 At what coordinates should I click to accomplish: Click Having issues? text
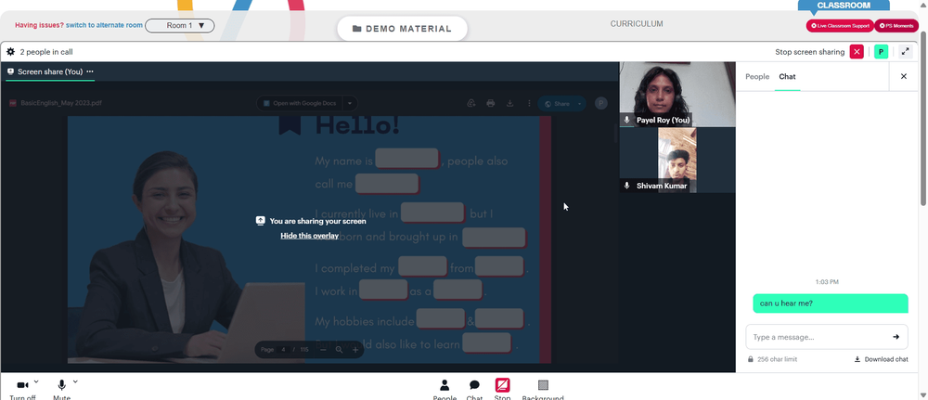pyautogui.click(x=39, y=25)
